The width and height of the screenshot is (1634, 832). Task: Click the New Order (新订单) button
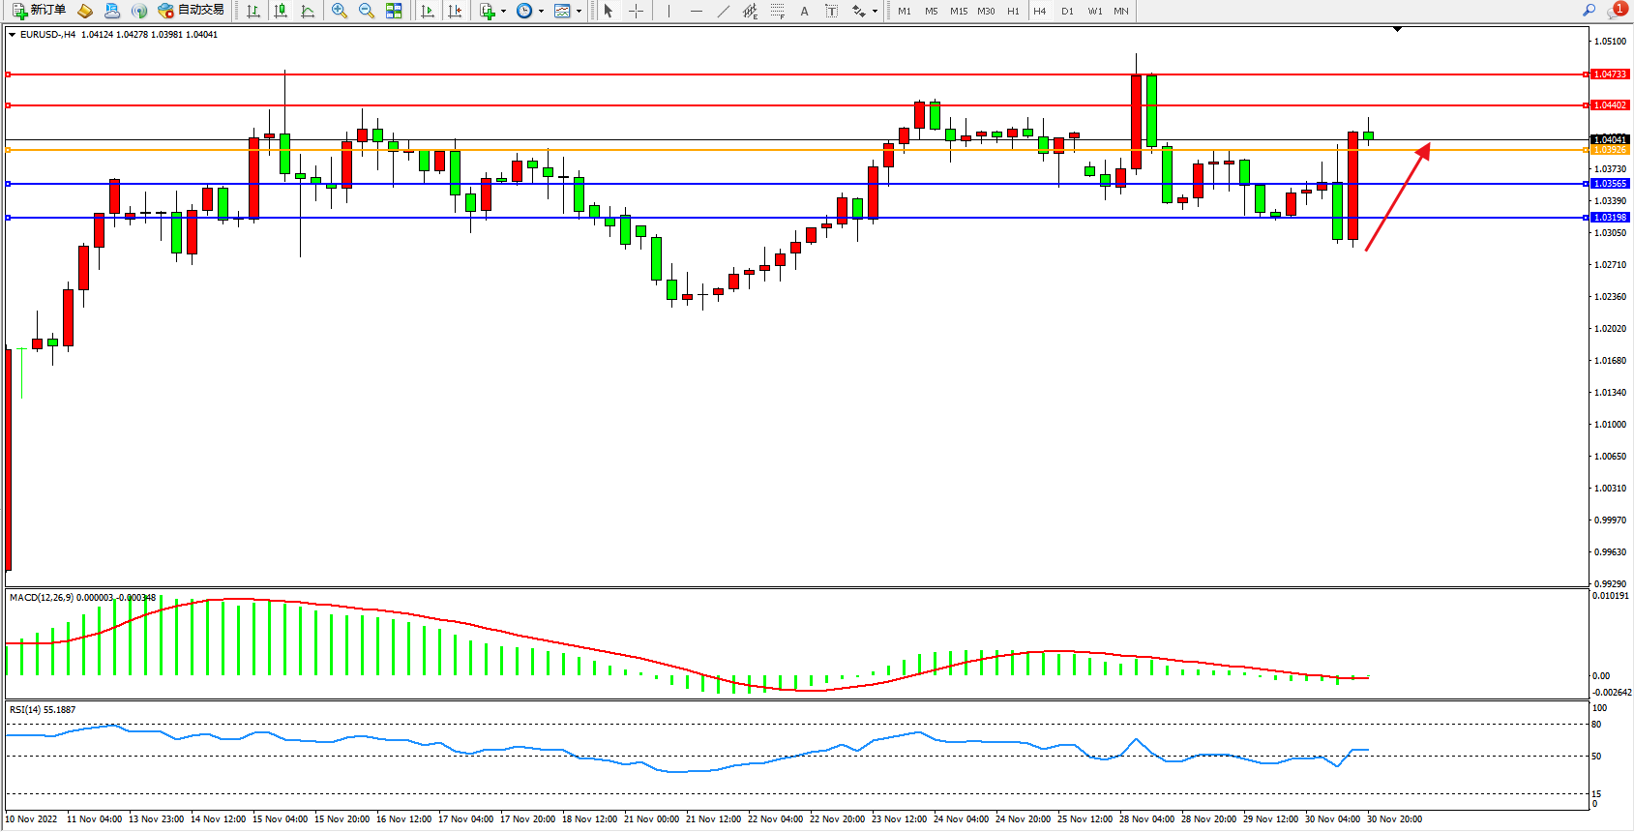(40, 11)
